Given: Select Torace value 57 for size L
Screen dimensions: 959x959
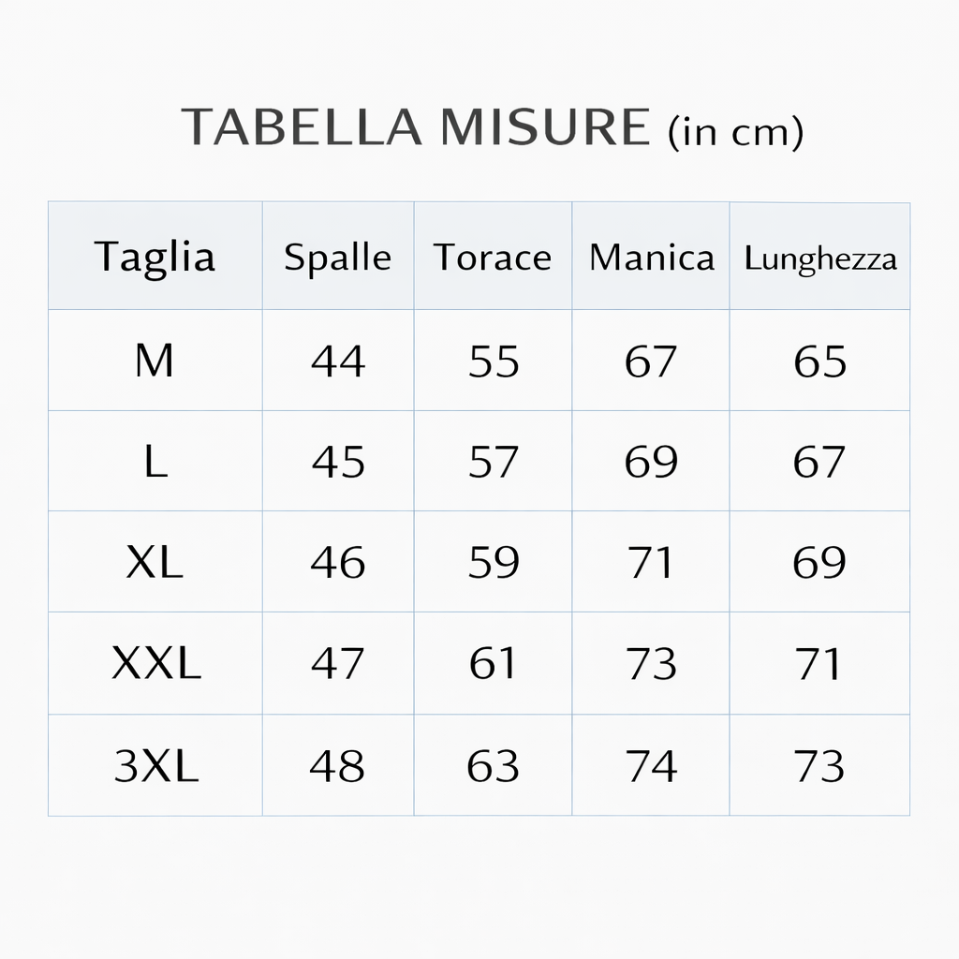Looking at the screenshot, I should click(x=493, y=463).
